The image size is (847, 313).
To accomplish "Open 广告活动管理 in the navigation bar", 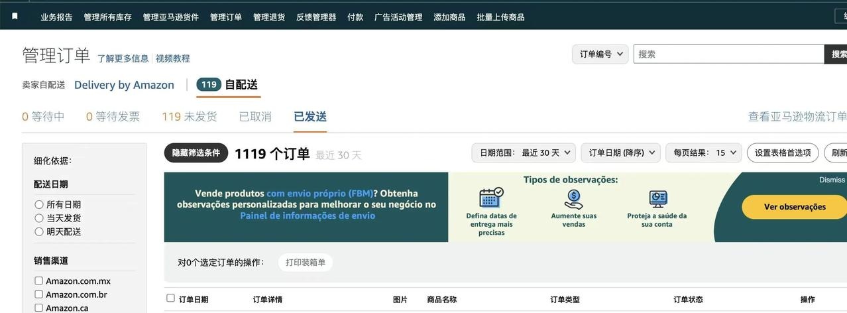I will tap(398, 17).
